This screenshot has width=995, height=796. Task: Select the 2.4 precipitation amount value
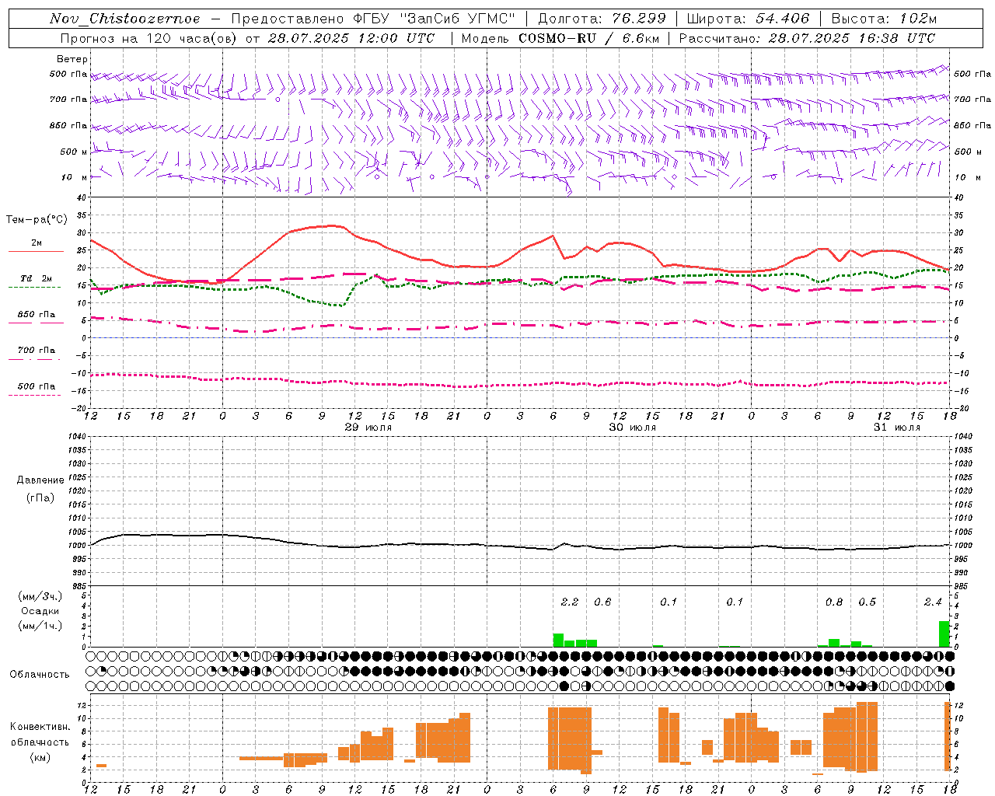[x=933, y=602]
